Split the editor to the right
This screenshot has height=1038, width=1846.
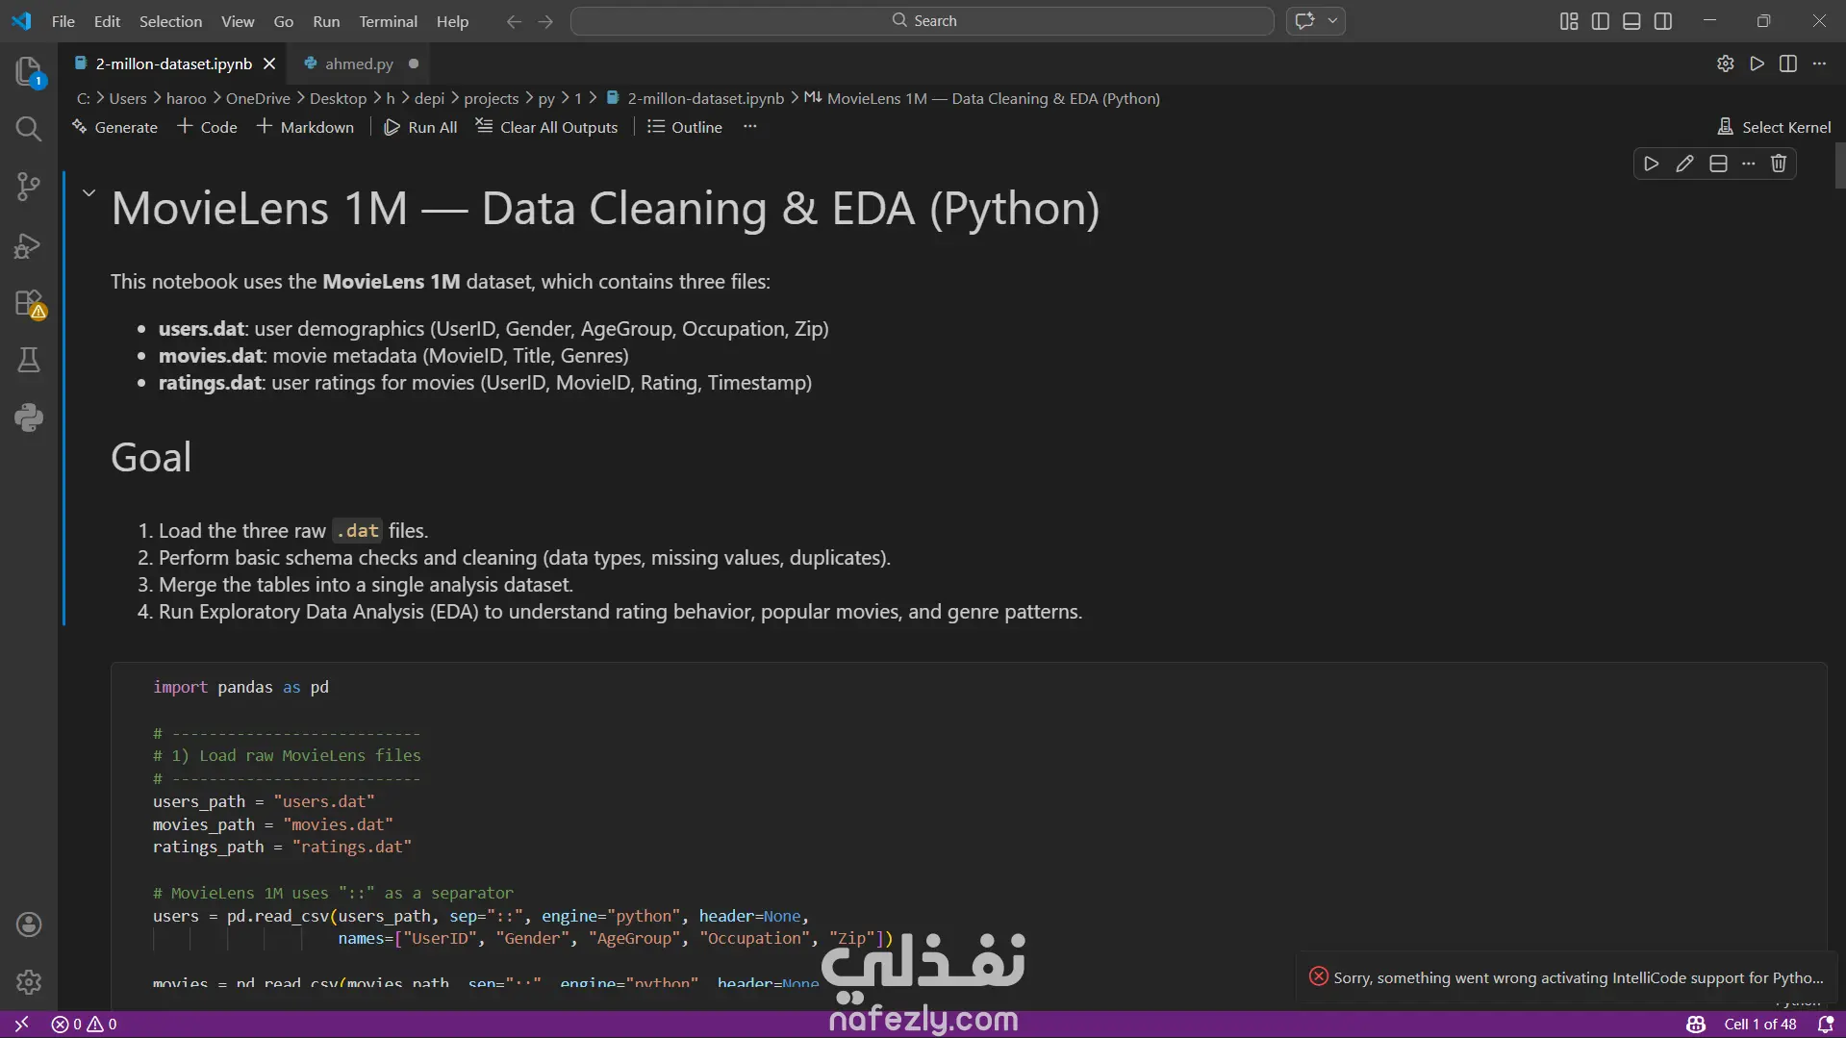1788,63
